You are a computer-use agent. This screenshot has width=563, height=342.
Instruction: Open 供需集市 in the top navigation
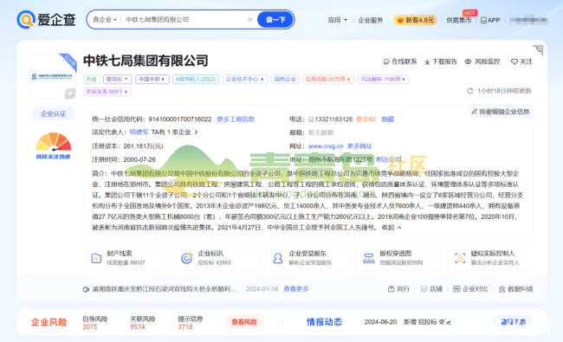[458, 20]
